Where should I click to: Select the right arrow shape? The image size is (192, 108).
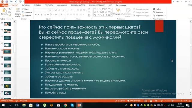tap(103, 12)
